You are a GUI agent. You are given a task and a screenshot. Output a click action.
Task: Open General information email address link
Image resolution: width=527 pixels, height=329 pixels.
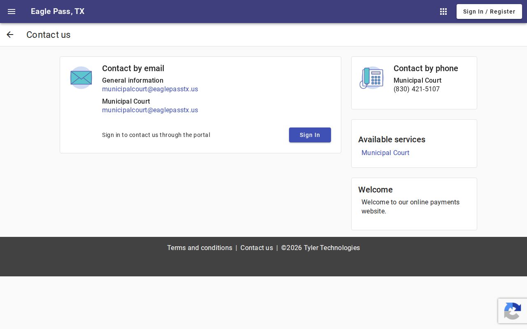coord(150,89)
